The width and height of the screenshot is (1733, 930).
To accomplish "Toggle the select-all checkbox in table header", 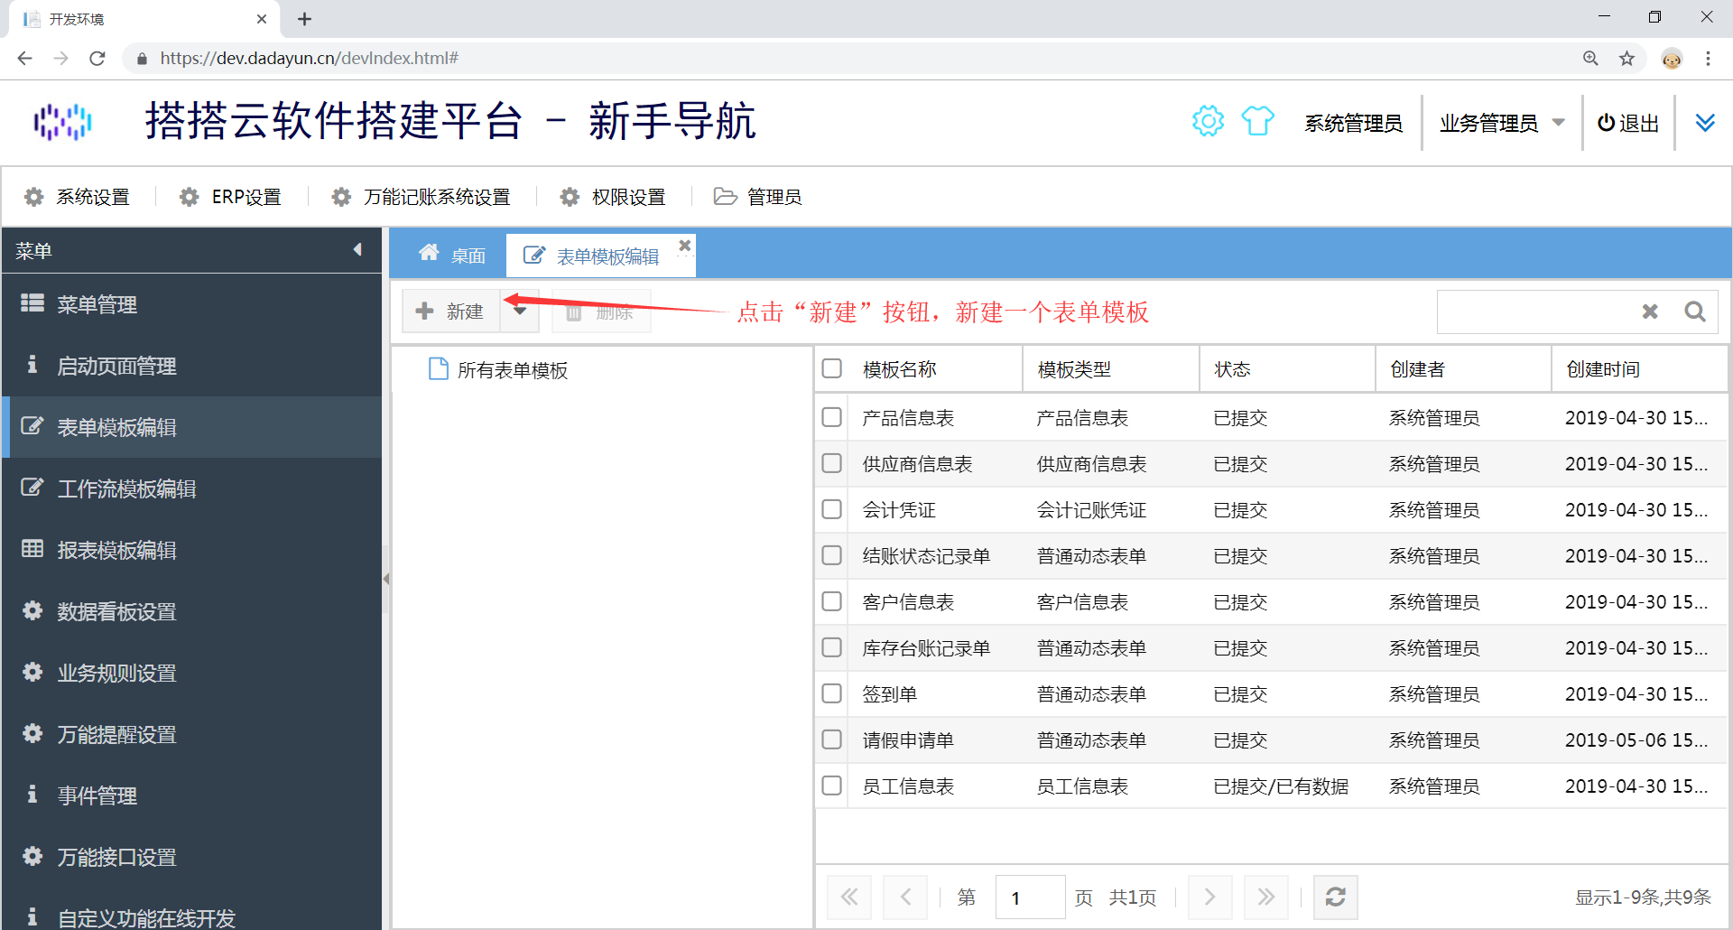I will [832, 368].
